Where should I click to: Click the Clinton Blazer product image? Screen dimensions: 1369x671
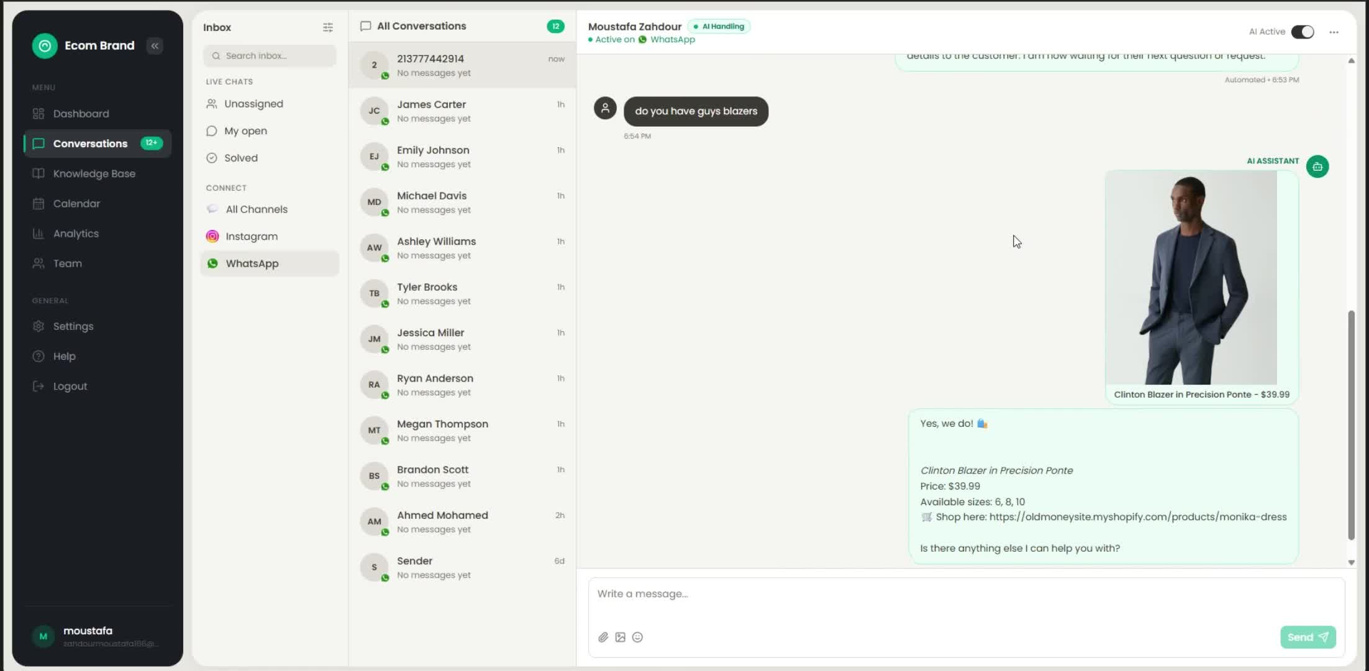(1191, 278)
